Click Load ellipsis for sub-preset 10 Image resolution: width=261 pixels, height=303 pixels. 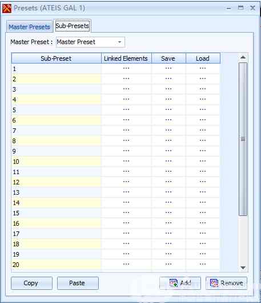click(203, 161)
